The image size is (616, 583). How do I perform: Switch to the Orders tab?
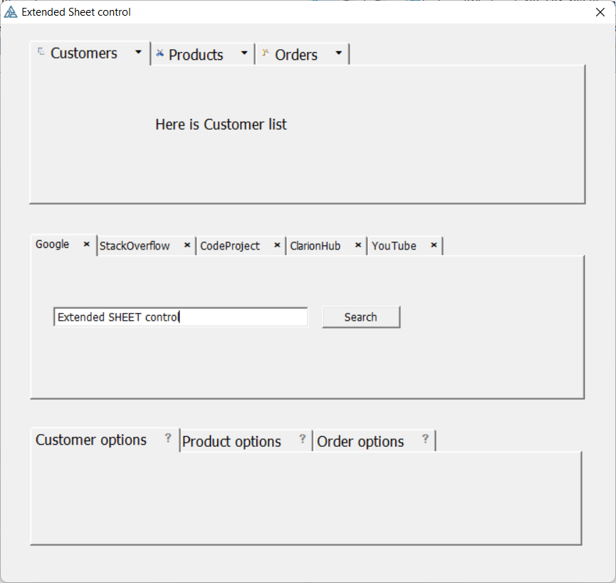click(x=296, y=55)
